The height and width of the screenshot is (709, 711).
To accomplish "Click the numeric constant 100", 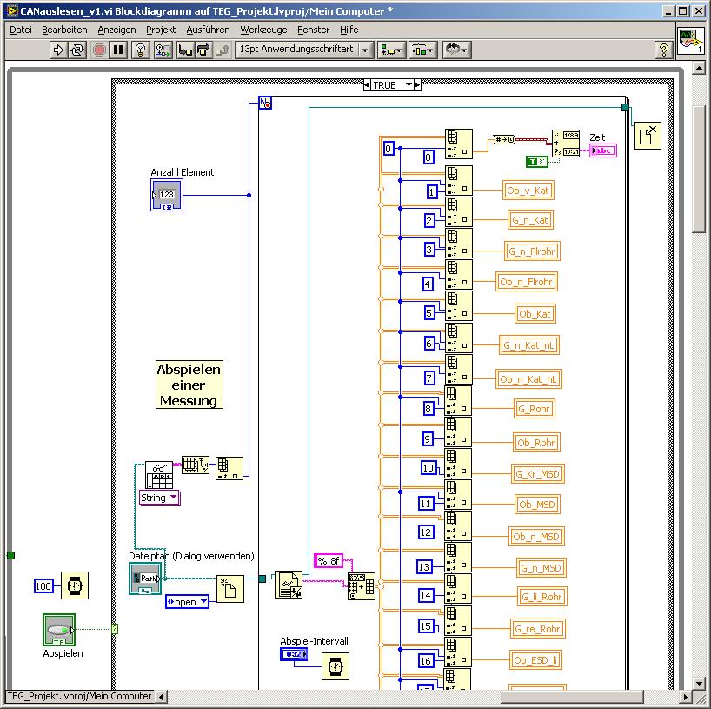I will [x=43, y=586].
